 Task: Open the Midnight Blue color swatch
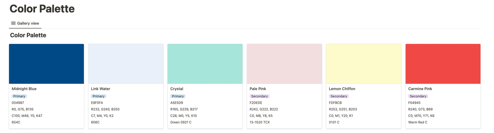46,64
